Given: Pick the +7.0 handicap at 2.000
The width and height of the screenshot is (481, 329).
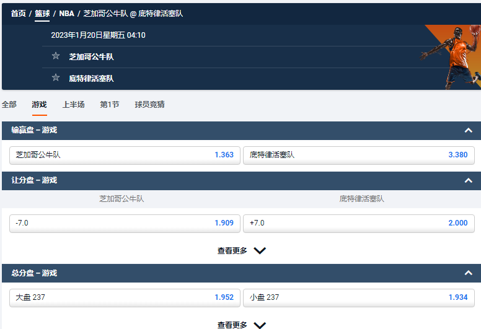Looking at the screenshot, I should 358,223.
